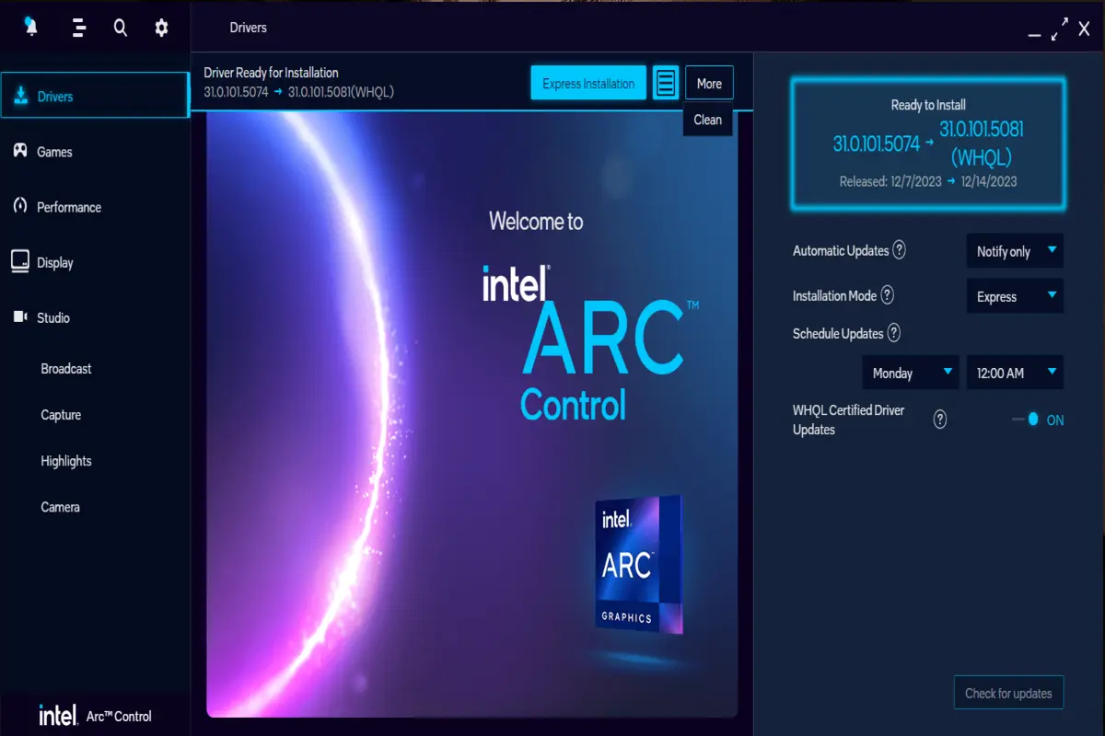The height and width of the screenshot is (736, 1105).
Task: Click the Check for updates button
Action: click(x=1008, y=694)
